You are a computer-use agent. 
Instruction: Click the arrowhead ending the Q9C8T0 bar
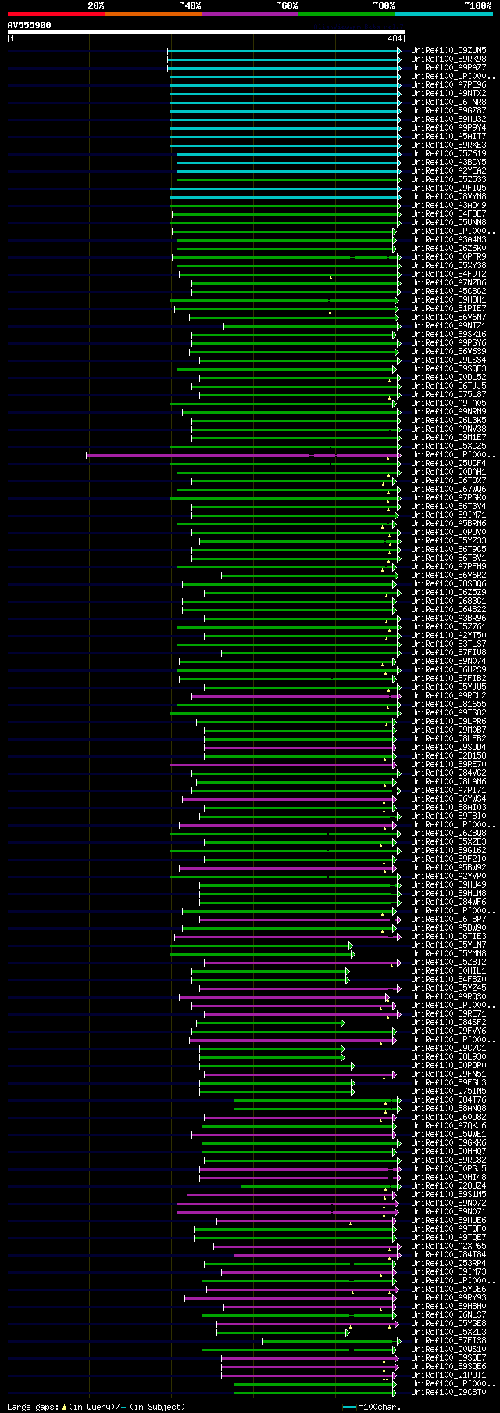(x=395, y=1392)
